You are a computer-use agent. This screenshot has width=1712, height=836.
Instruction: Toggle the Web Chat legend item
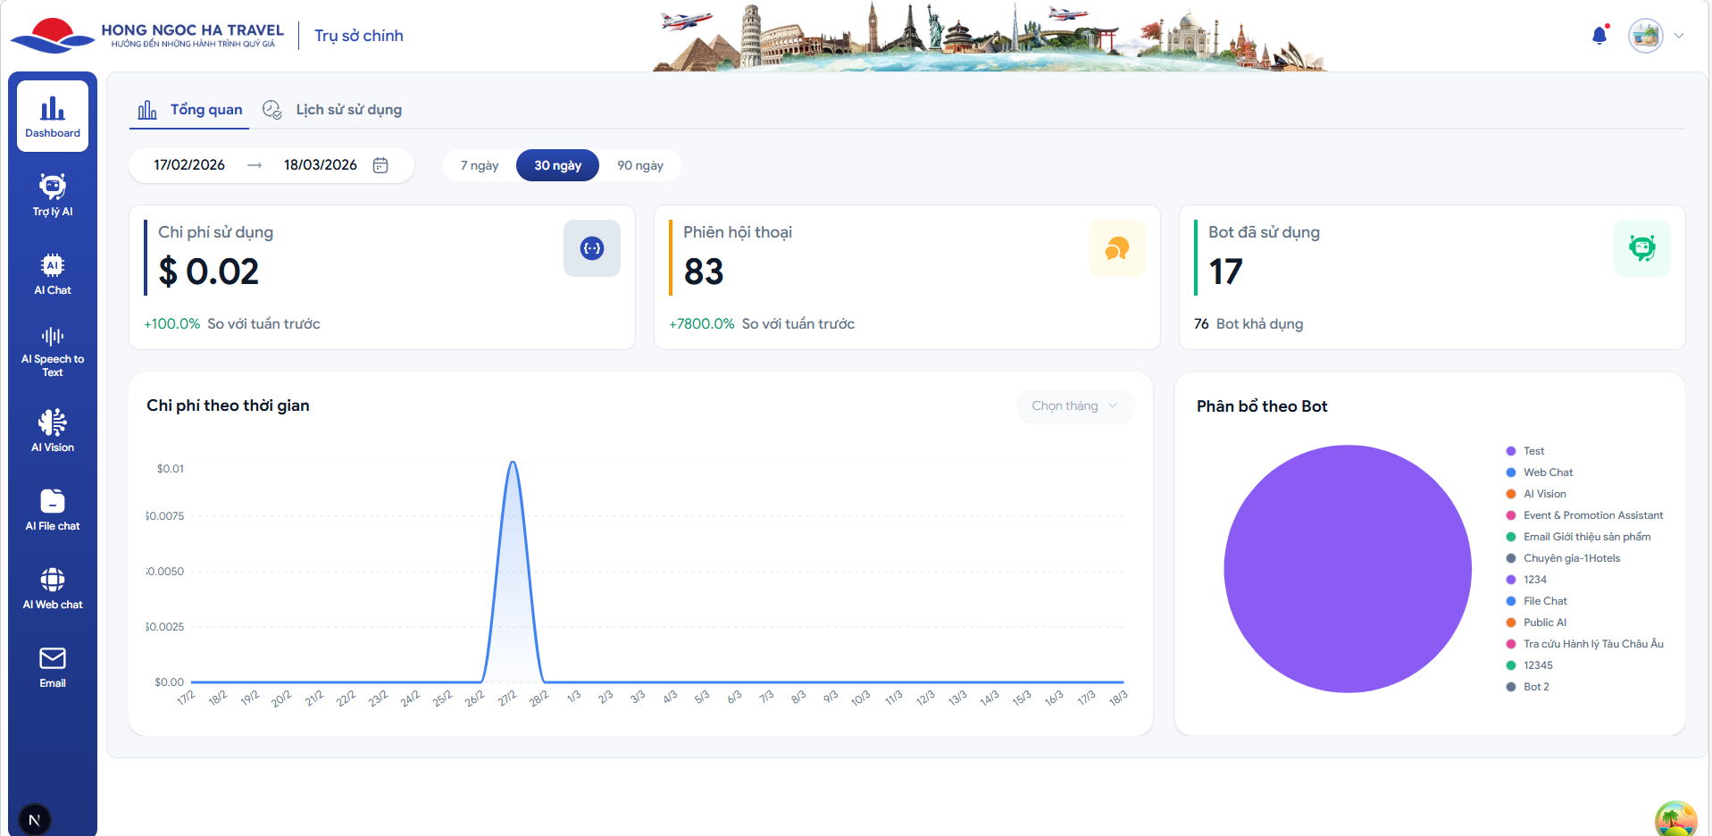(x=1548, y=472)
